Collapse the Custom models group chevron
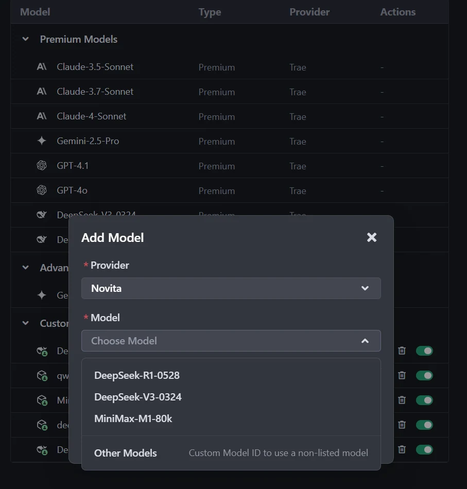 point(26,323)
